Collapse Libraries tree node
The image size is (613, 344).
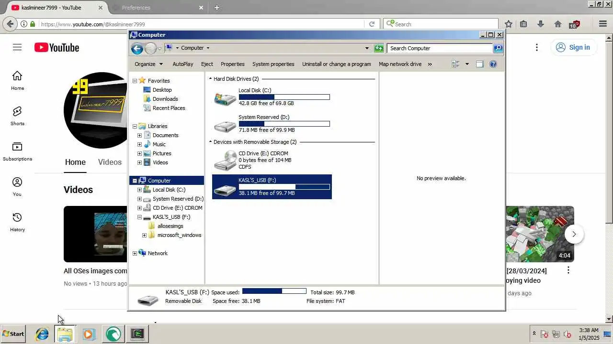(x=135, y=126)
